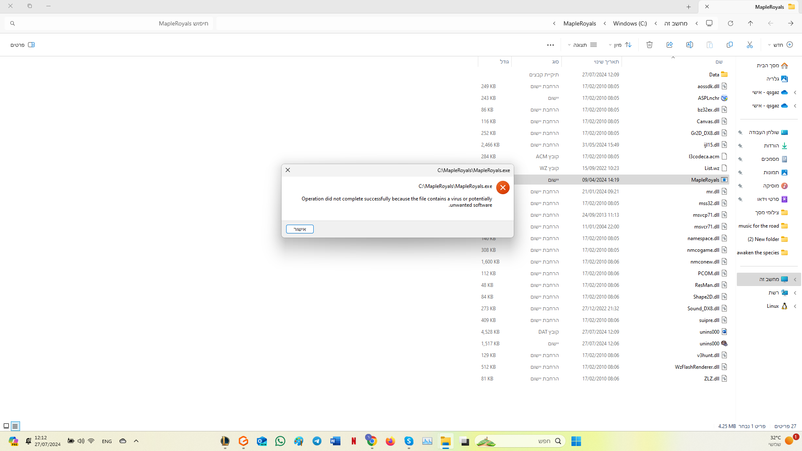Click the Refresh icon in the address bar
Viewport: 802px width, 451px height.
tap(731, 23)
